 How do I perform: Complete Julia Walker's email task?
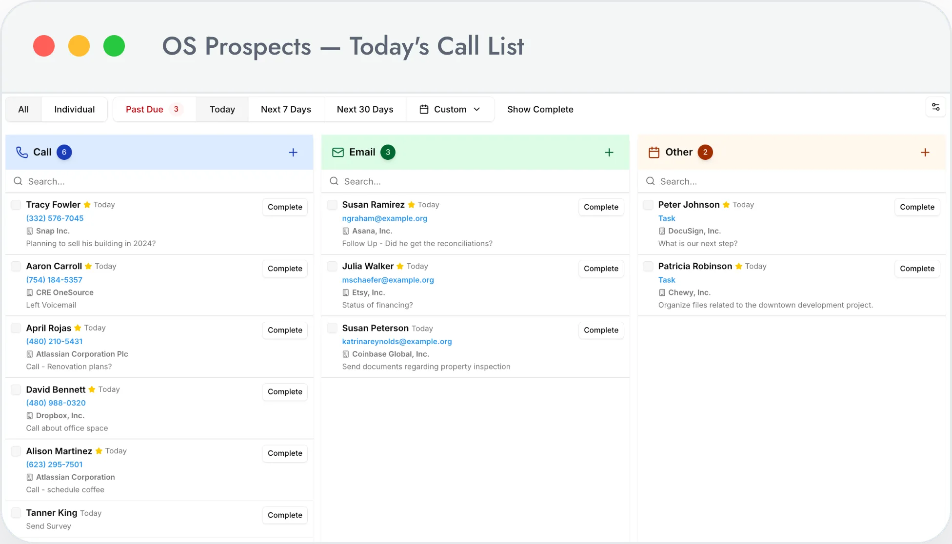601,269
